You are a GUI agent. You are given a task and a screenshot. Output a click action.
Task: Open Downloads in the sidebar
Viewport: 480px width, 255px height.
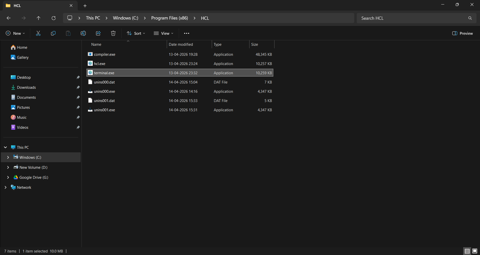[x=26, y=87]
